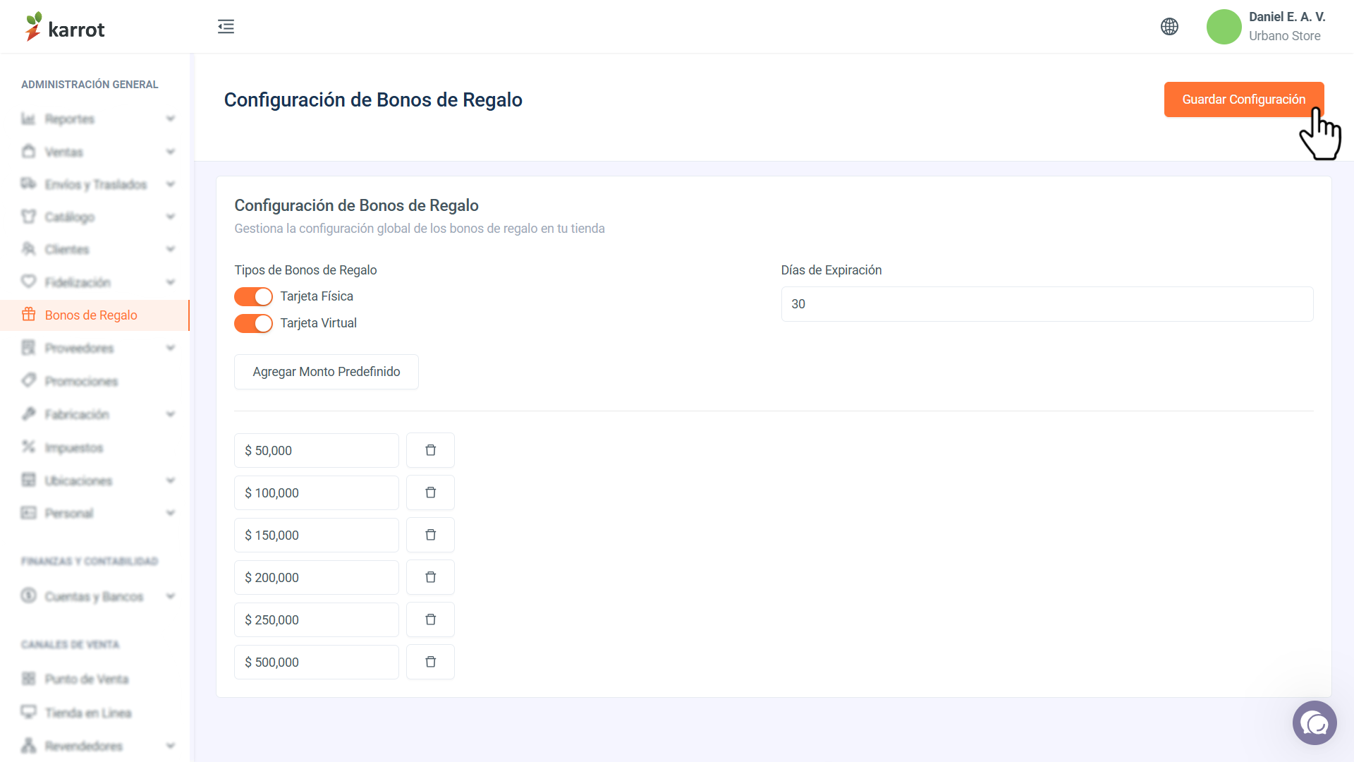Expand the Cuentas y Bancos chevron
This screenshot has height=762, width=1354.
[x=171, y=596]
